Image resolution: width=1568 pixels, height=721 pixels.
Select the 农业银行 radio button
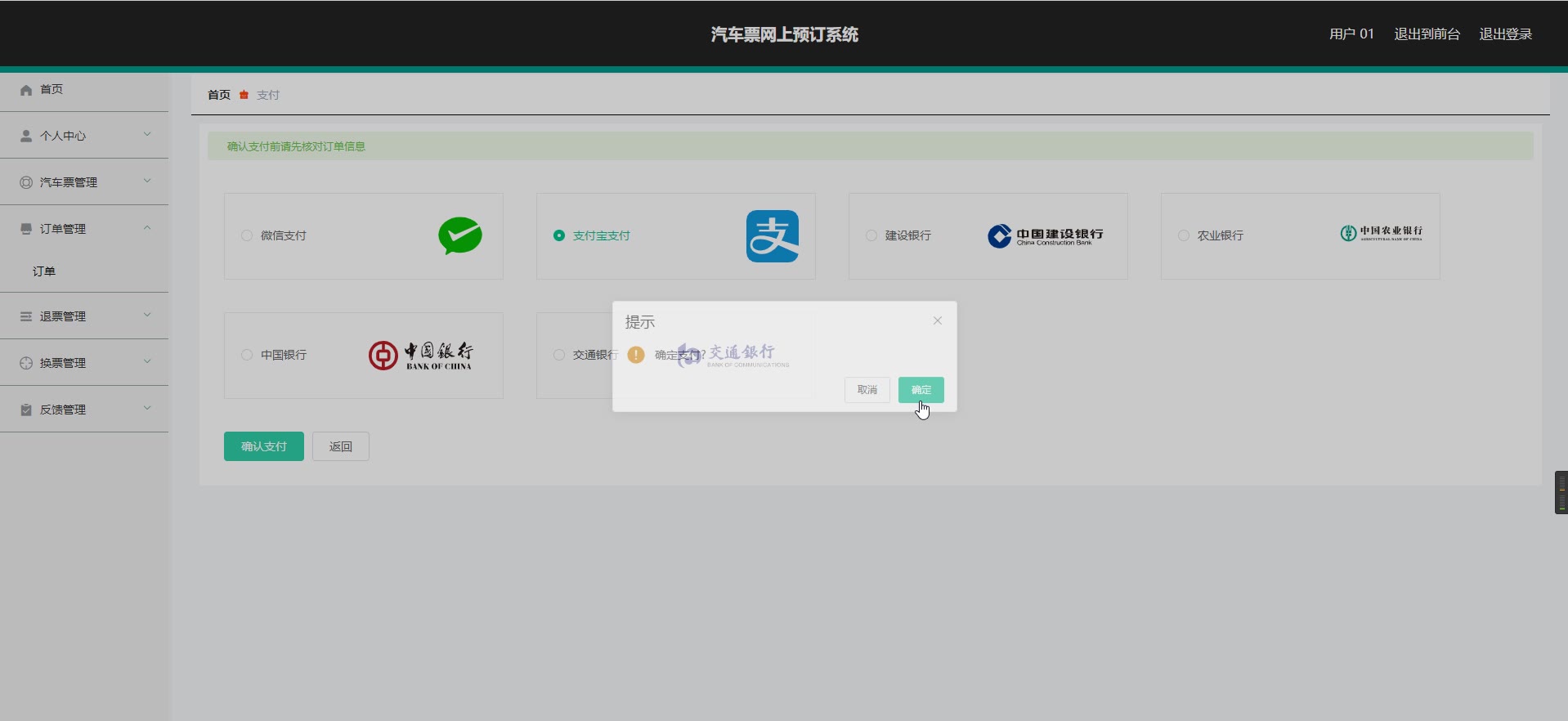1184,235
